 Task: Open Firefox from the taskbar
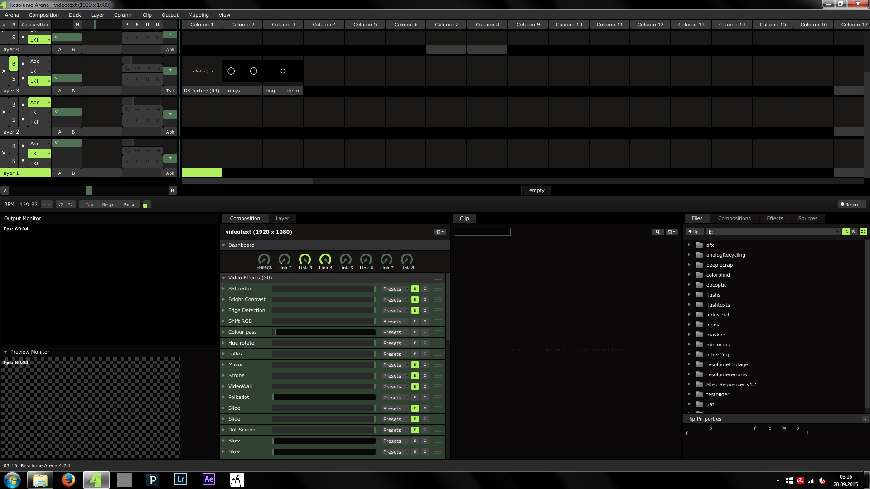(68, 479)
